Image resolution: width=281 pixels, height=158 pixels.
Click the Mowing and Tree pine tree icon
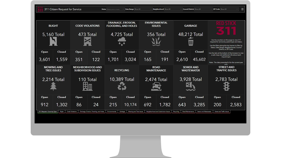[53, 86]
